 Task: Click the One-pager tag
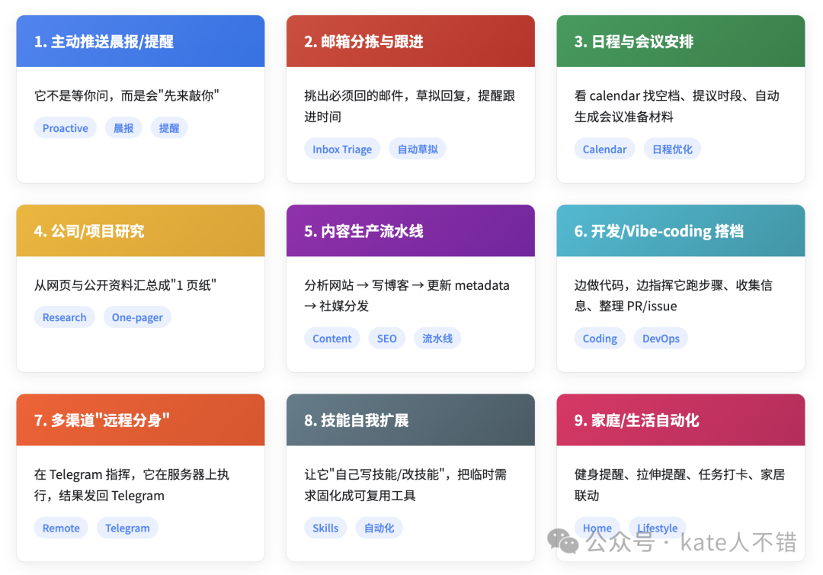pyautogui.click(x=137, y=317)
